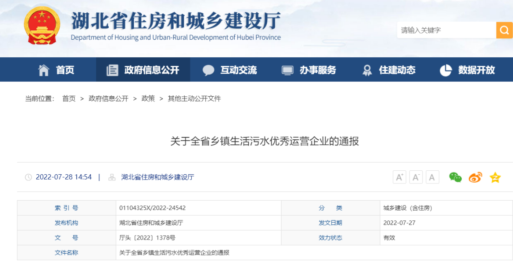Go to 政策 in the breadcrumb
Image resolution: width=513 pixels, height=262 pixels.
point(148,99)
